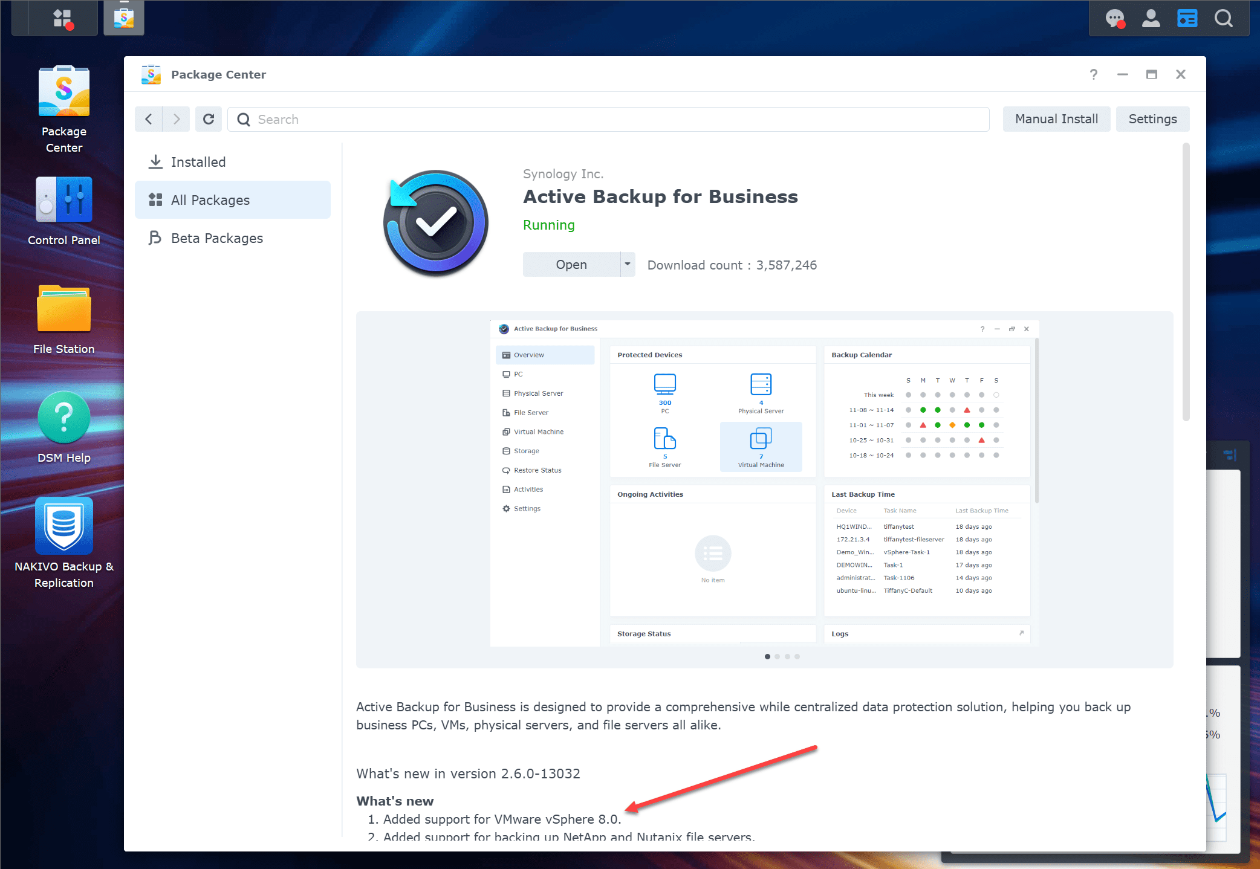Expand the dropdown arrow beside Open

[628, 264]
